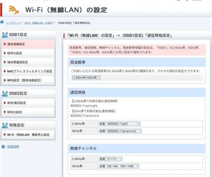
Task: Open MACアドレスフィルタリング設定 menu item
Action: pos(28,71)
